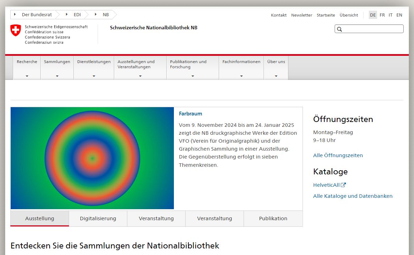Open the HelveticAll catalogue link
Viewport: 414px width, 255px height.
[326, 185]
